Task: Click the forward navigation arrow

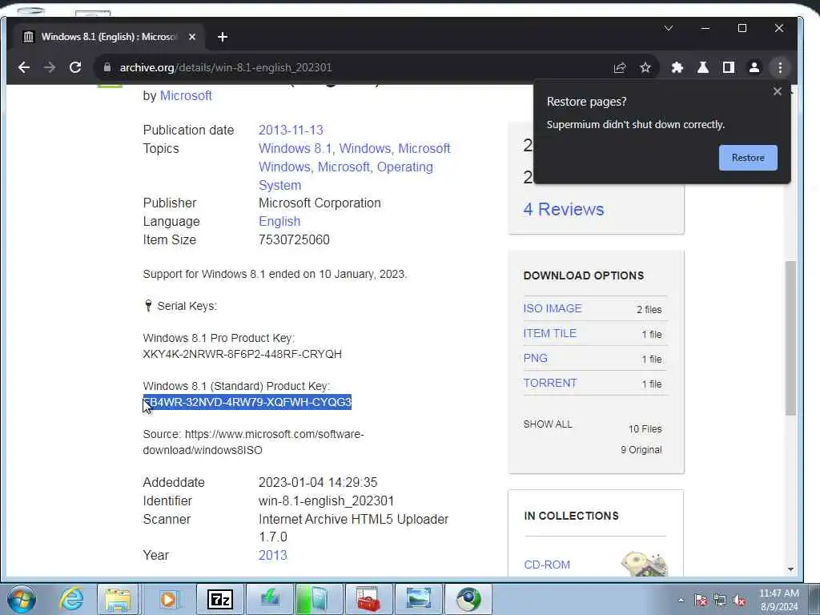Action: 50,67
